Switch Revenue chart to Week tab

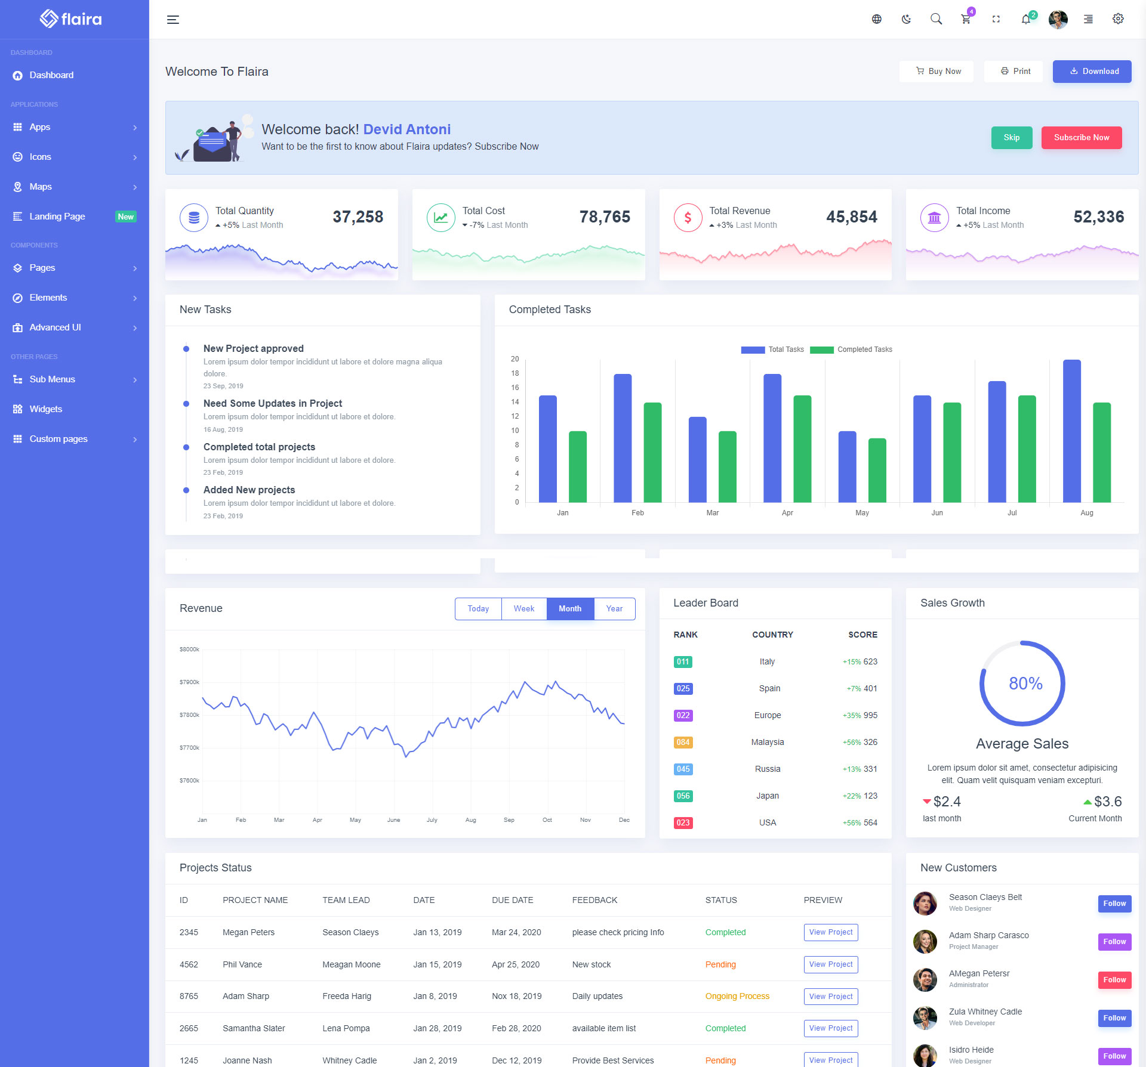523,608
